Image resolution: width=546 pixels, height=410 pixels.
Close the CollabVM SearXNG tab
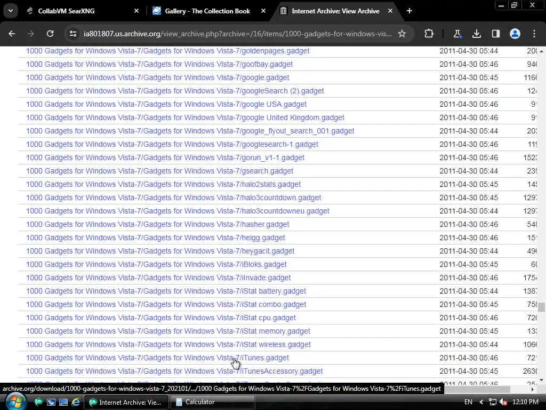coord(136,11)
